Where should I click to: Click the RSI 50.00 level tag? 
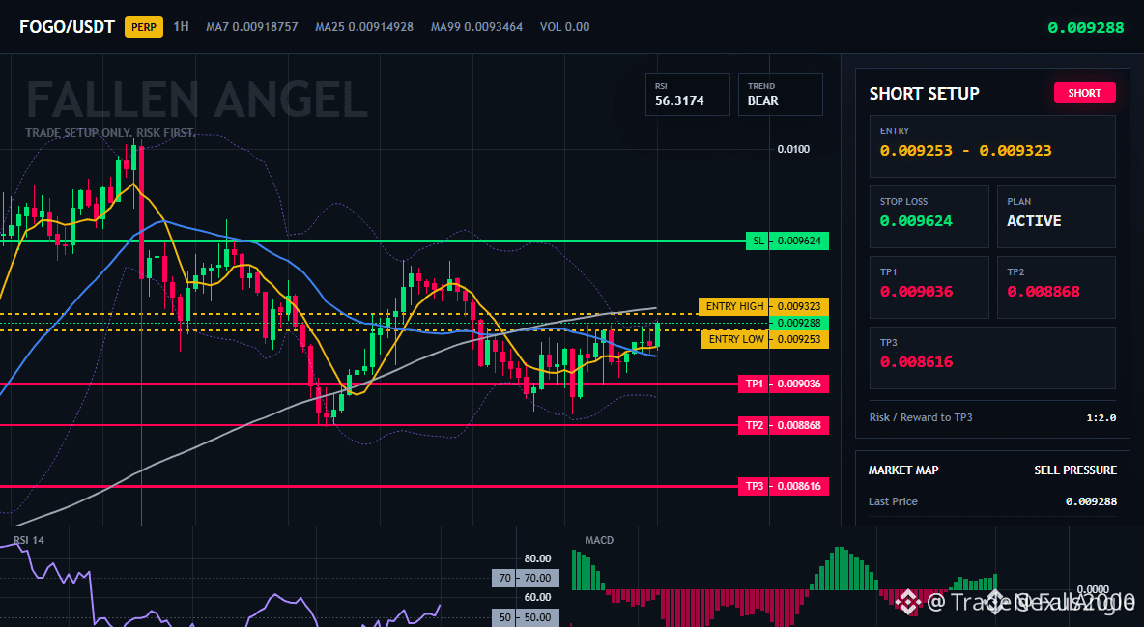tap(526, 617)
